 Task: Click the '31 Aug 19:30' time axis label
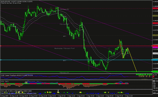pyautogui.click(x=33, y=96)
